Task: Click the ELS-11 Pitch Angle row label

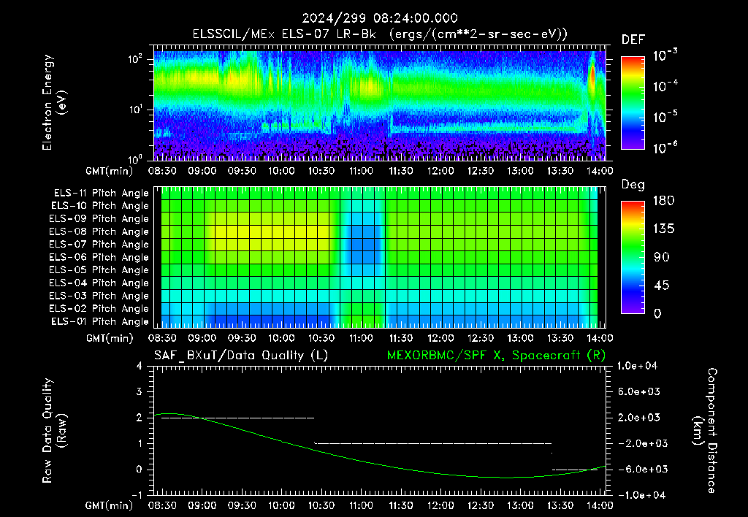Action: (101, 194)
